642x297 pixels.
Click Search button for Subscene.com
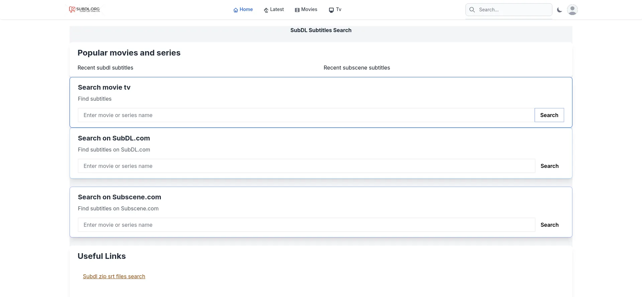tap(550, 225)
